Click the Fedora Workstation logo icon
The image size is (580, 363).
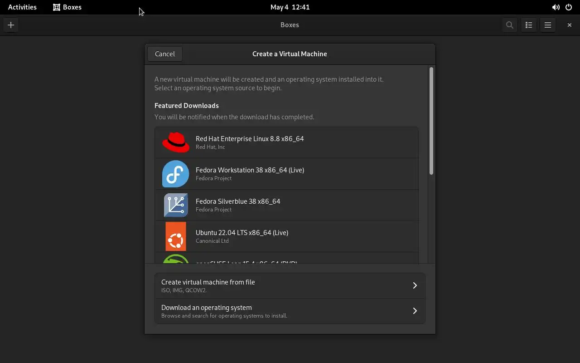coord(176,174)
